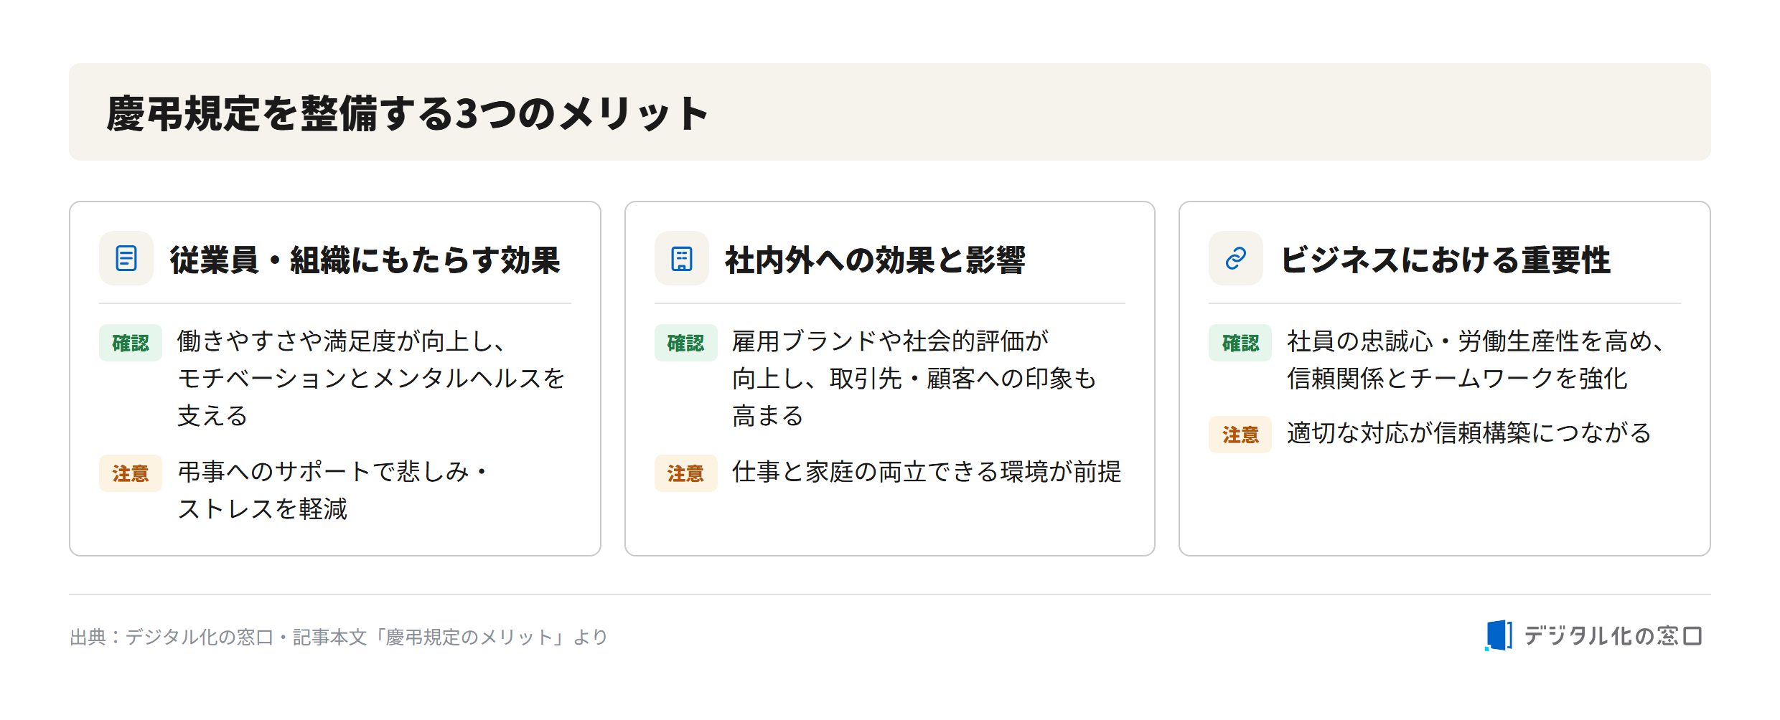The height and width of the screenshot is (720, 1780).
Task: Click the heading 従業員・組織にもたらす効果
Action: (x=365, y=260)
